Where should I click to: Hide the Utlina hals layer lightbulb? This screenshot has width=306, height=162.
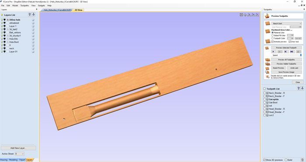(2, 20)
